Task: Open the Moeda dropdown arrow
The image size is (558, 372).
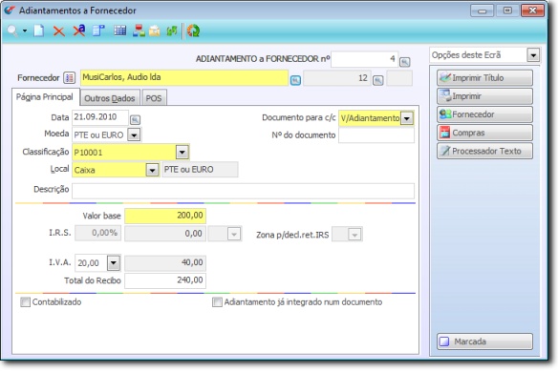Action: click(x=134, y=134)
